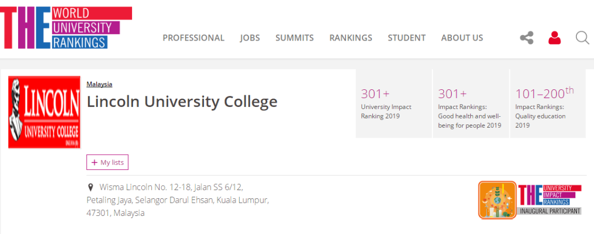Open the Summits menu
The height and width of the screenshot is (234, 594).
(295, 38)
